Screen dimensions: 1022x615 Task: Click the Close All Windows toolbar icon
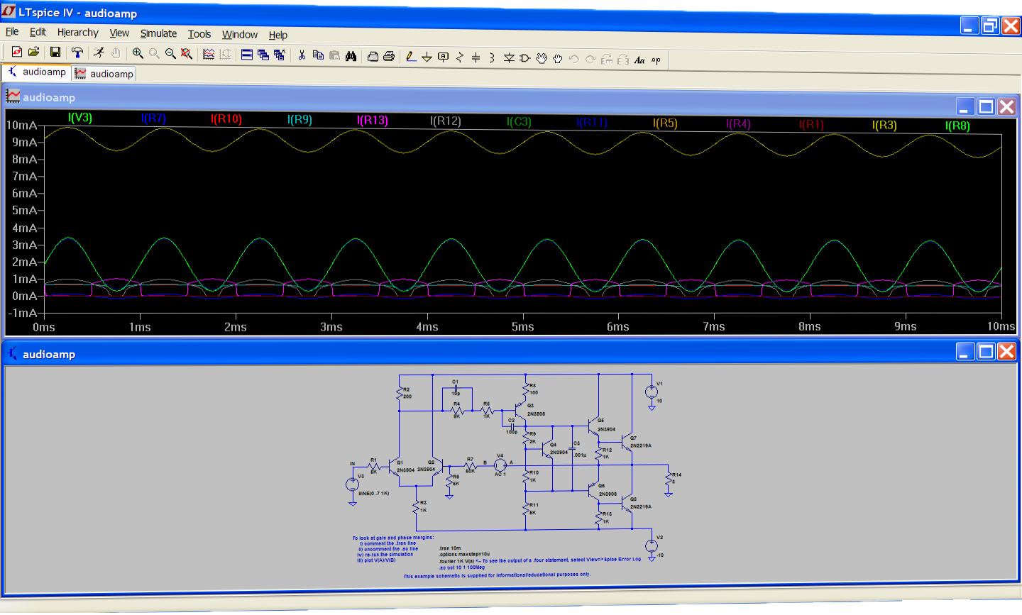coord(280,55)
